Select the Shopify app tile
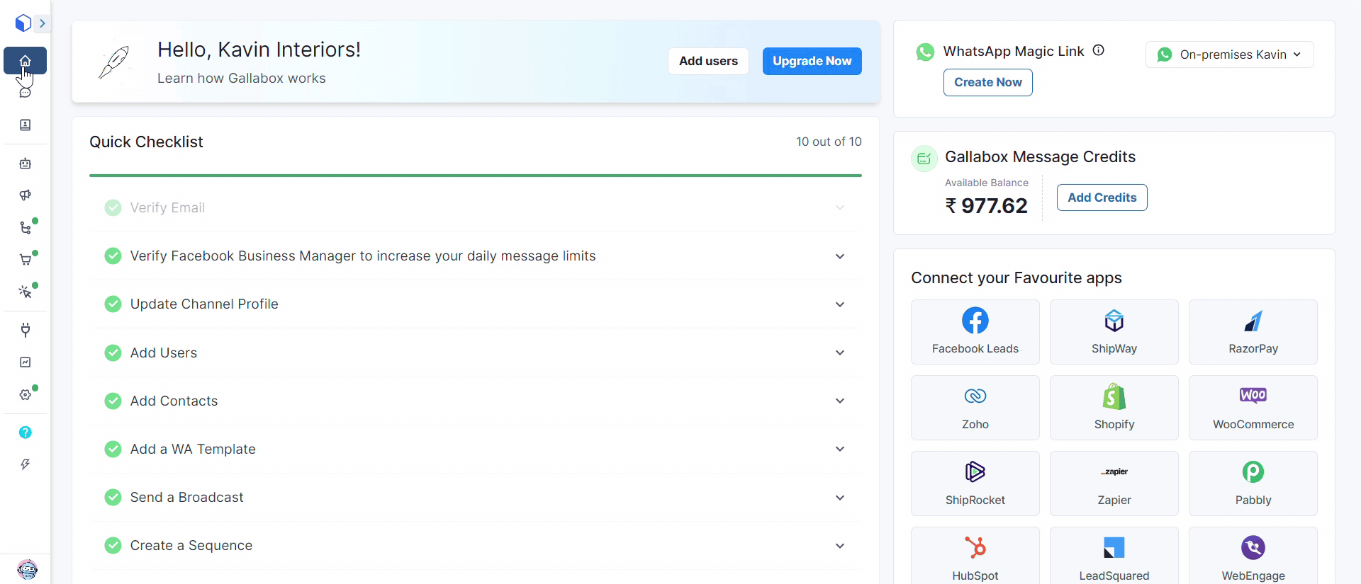 (1114, 408)
